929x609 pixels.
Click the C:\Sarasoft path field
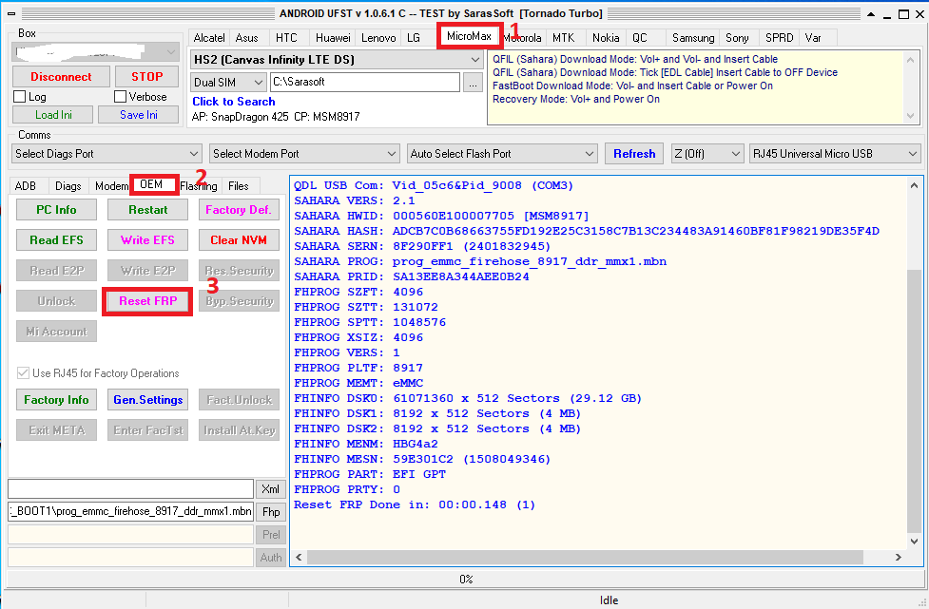pos(365,83)
